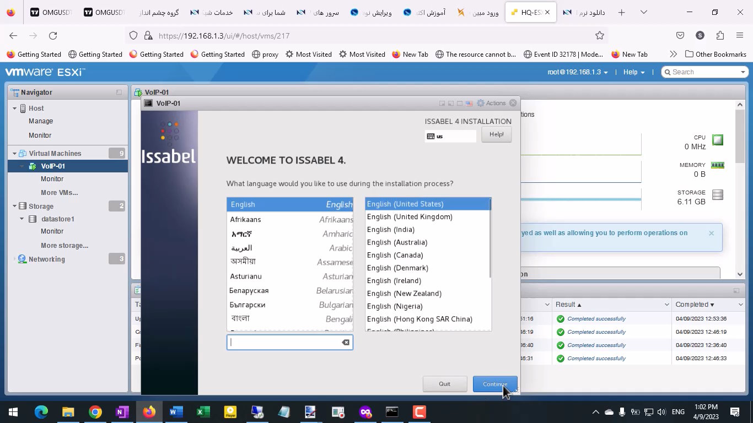Open Manage under Host

[x=41, y=121]
